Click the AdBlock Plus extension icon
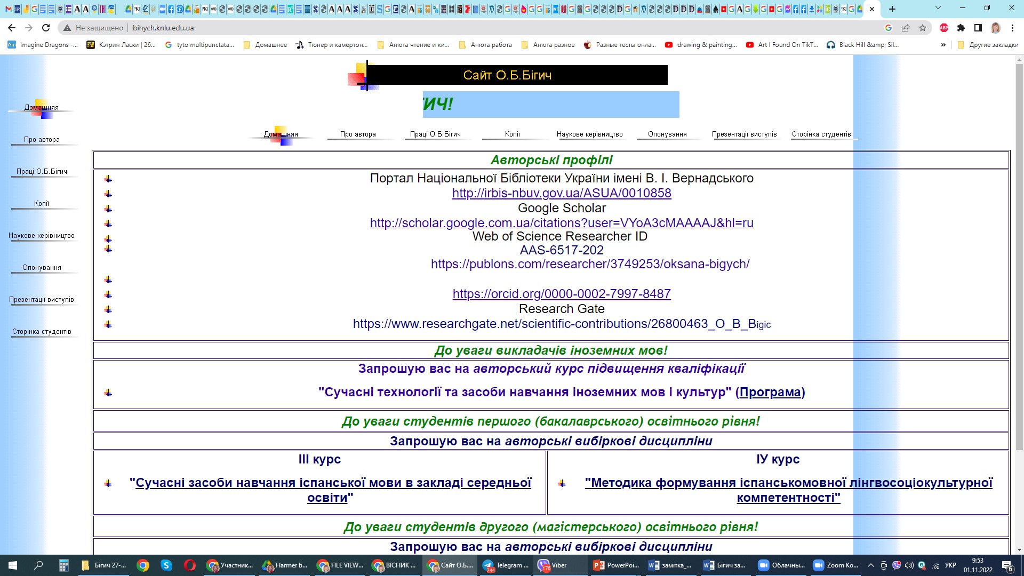1024x576 pixels. pos(944,28)
